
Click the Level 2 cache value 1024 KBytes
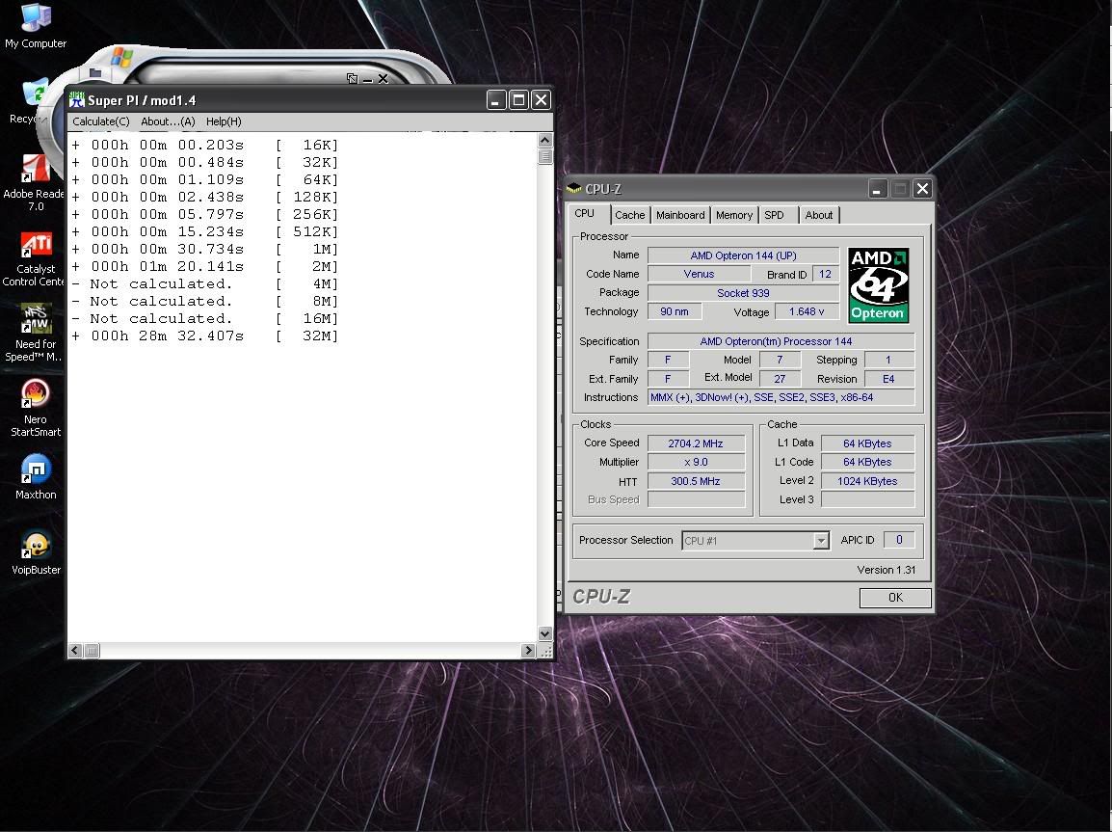pyautogui.click(x=867, y=481)
